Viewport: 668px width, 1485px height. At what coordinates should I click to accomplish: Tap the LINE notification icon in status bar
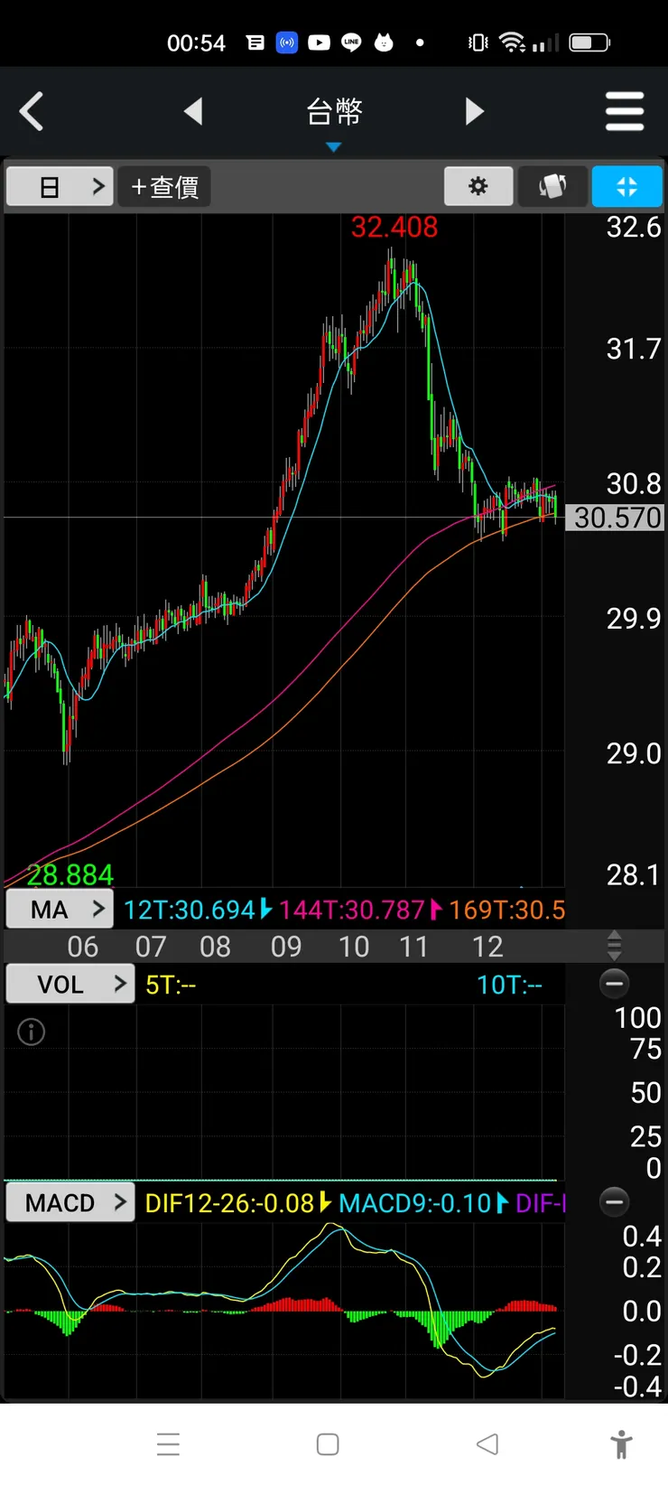(351, 42)
